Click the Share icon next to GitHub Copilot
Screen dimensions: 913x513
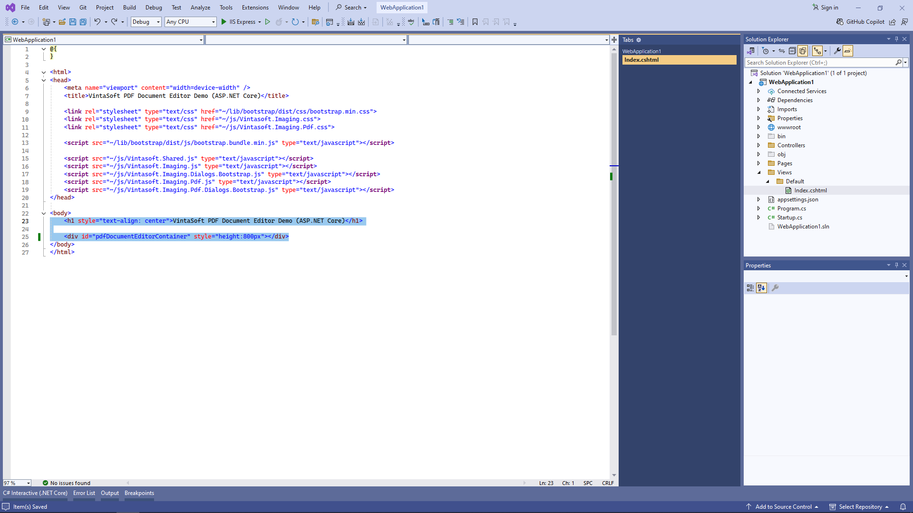[893, 22]
